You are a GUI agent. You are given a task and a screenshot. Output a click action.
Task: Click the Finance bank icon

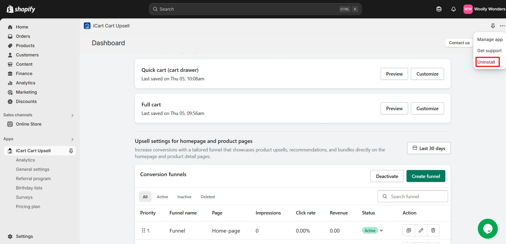10,73
